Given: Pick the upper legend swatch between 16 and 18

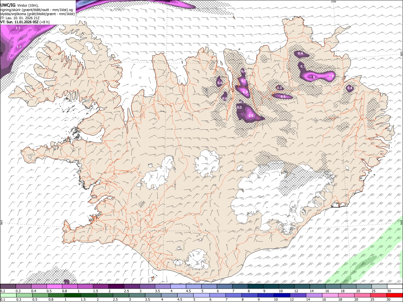Looking at the screenshot, I should pos(333,286).
